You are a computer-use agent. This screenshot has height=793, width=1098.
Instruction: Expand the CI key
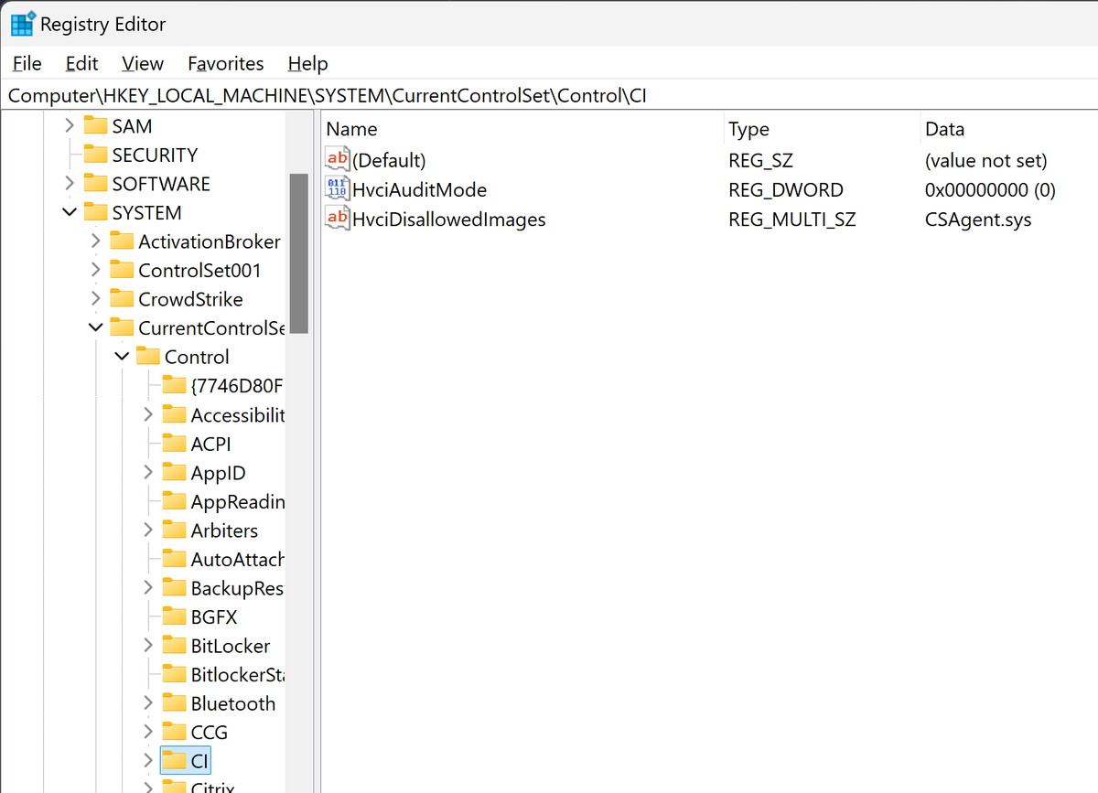pos(148,761)
